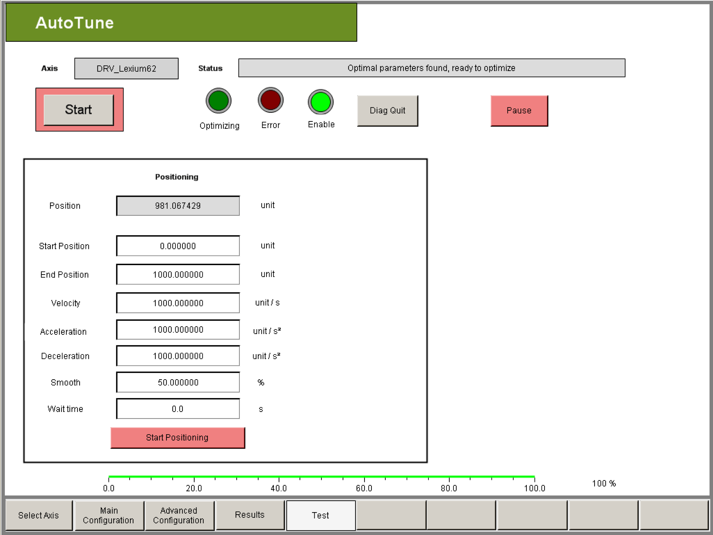
Task: Click the dark red Error indicator lamp
Action: click(270, 100)
